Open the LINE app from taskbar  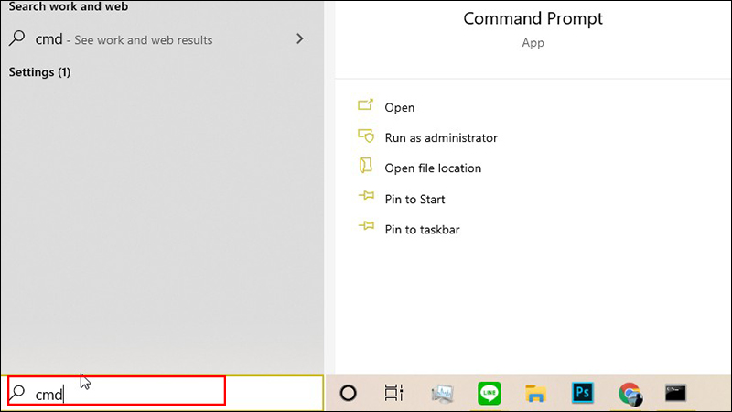[490, 393]
